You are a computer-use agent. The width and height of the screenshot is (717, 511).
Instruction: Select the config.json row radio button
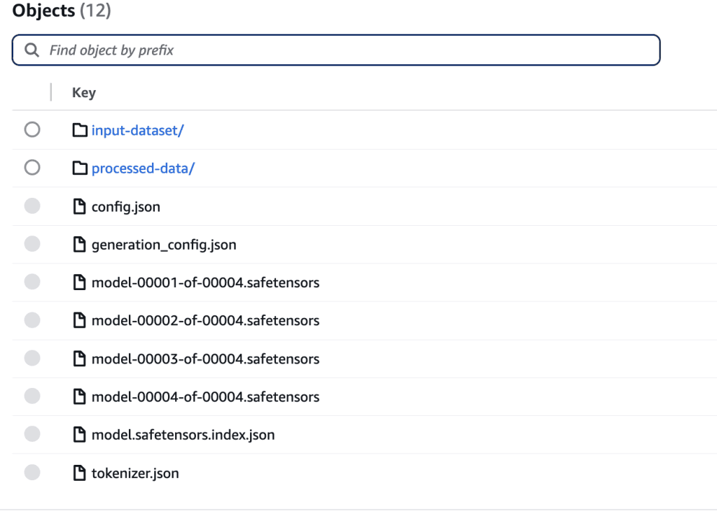[32, 206]
